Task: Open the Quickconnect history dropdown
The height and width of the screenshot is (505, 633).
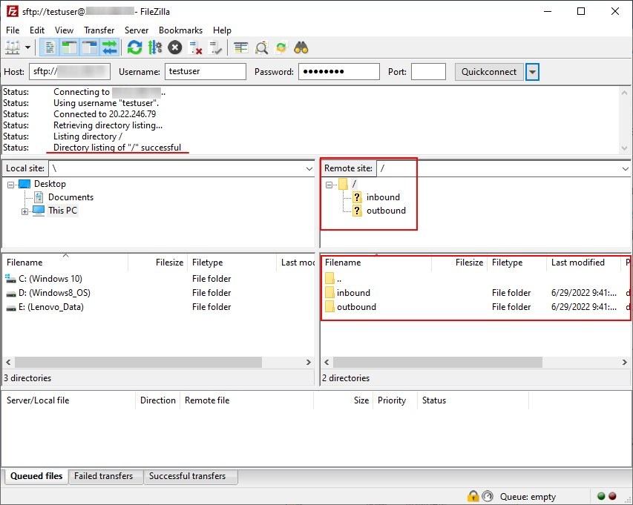Action: [x=532, y=72]
